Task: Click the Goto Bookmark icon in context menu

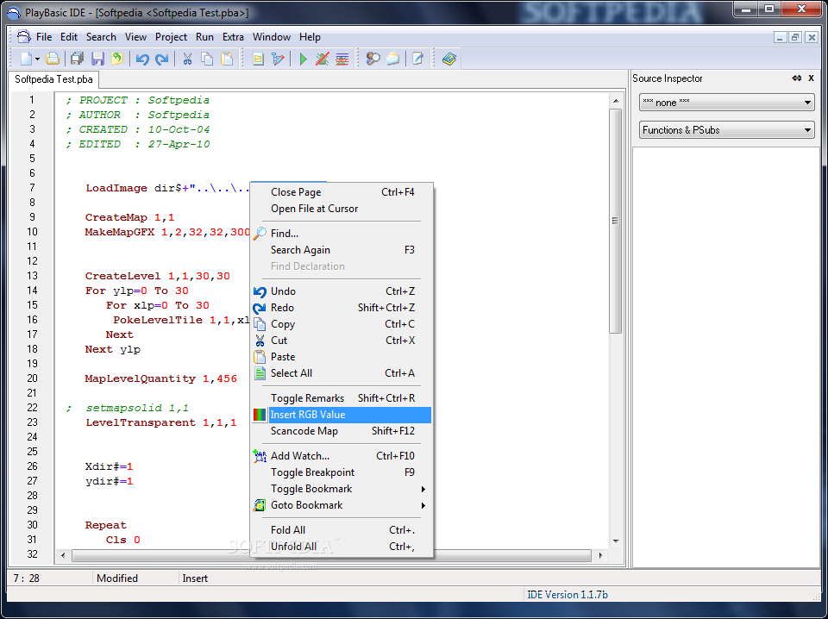Action: (260, 505)
